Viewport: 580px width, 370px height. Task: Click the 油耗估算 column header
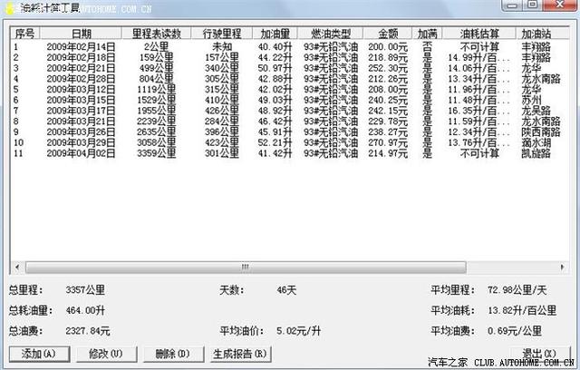(470, 34)
